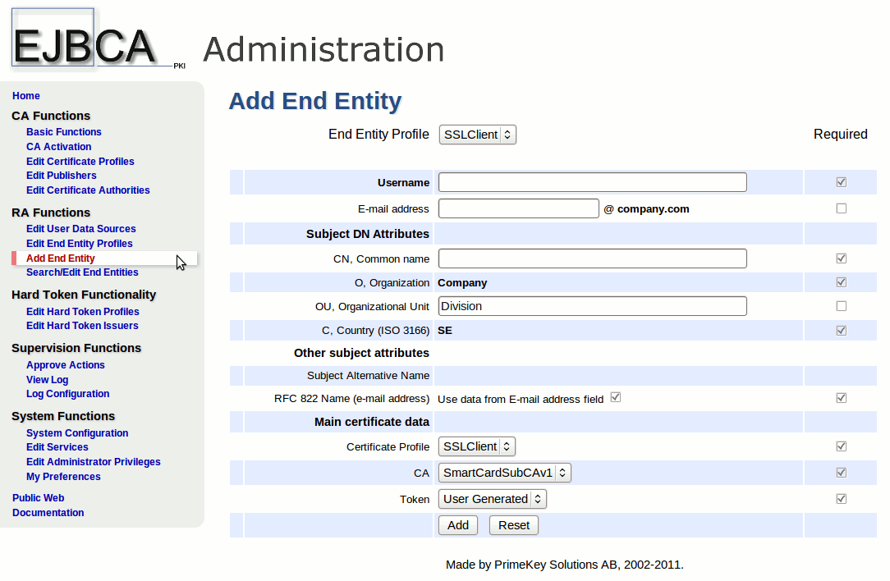Image resolution: width=890 pixels, height=581 pixels.
Task: Focus the CN Common name field
Action: 593,258
